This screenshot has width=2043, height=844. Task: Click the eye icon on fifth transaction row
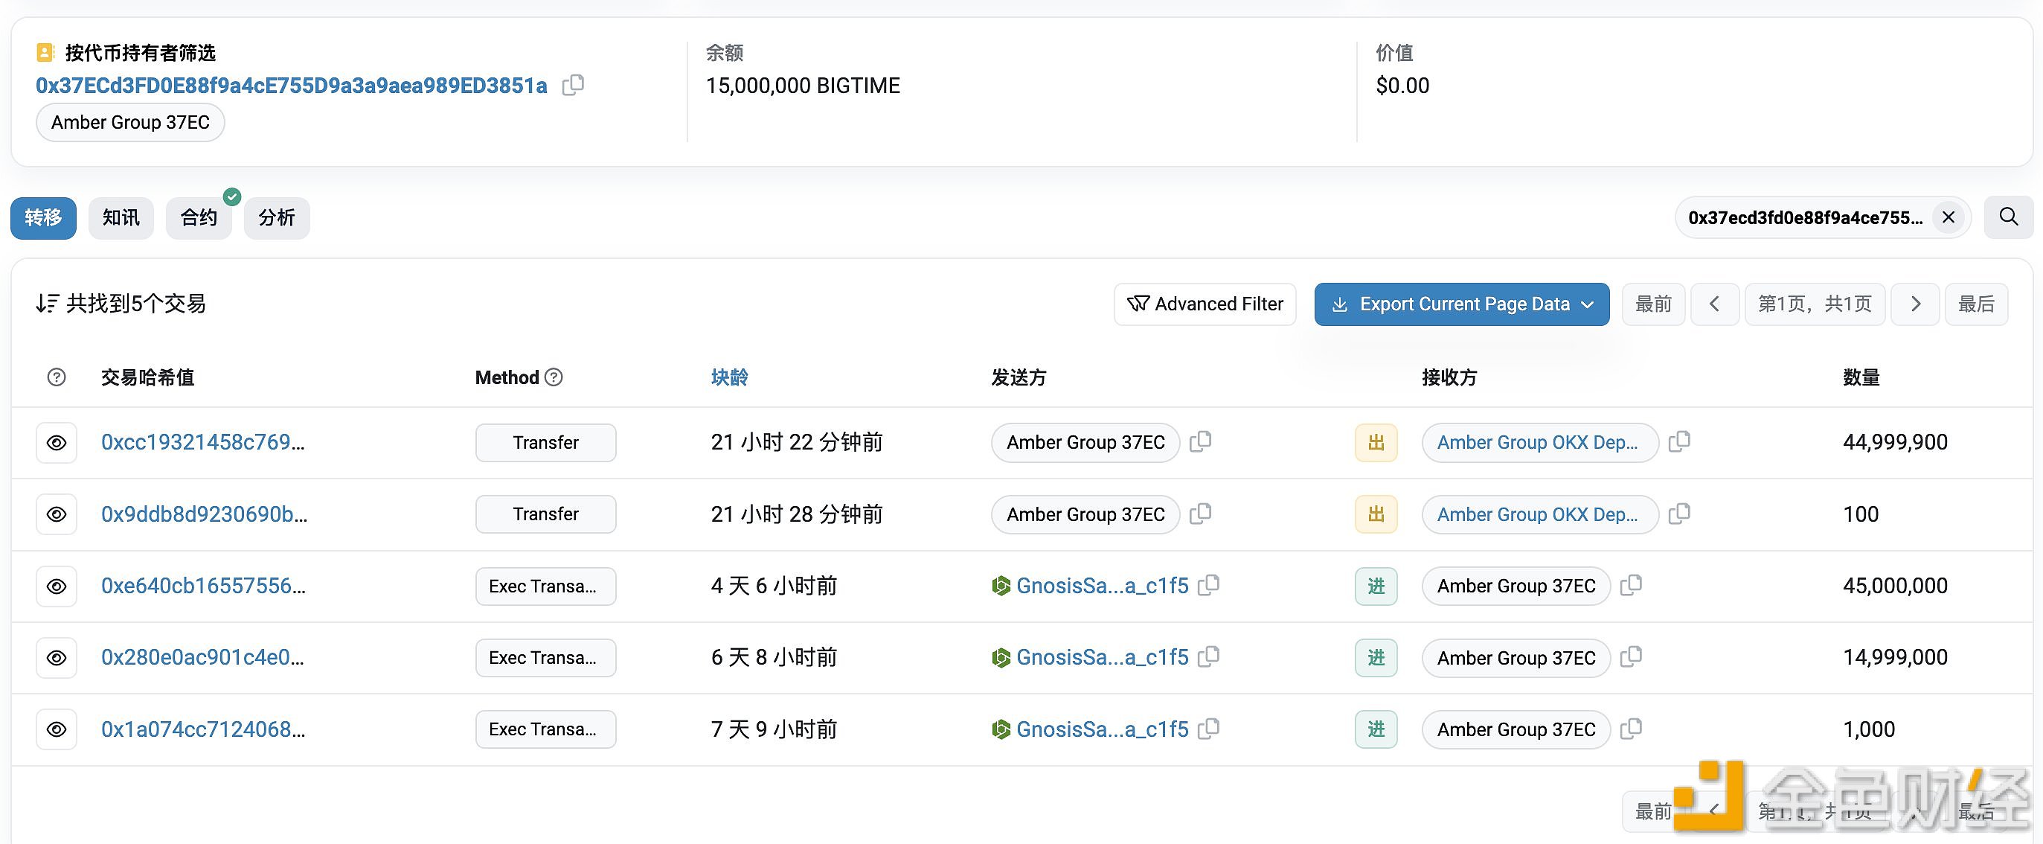point(57,728)
